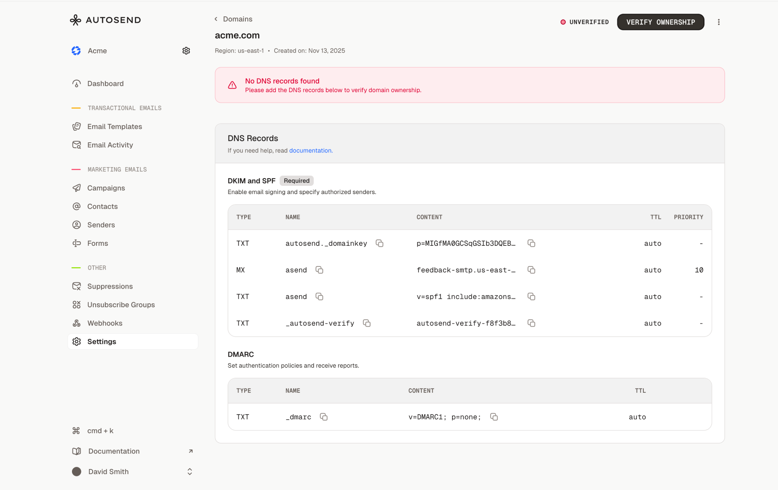Navigate to the Campaigns section
This screenshot has width=778, height=490.
[106, 188]
